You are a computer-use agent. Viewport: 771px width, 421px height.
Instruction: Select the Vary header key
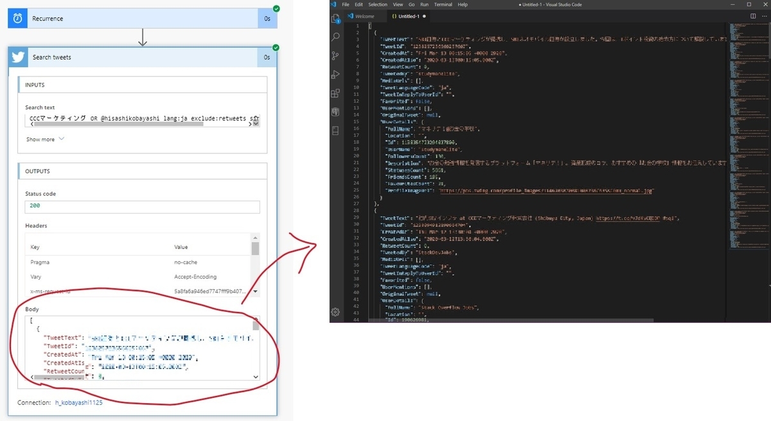click(x=36, y=277)
